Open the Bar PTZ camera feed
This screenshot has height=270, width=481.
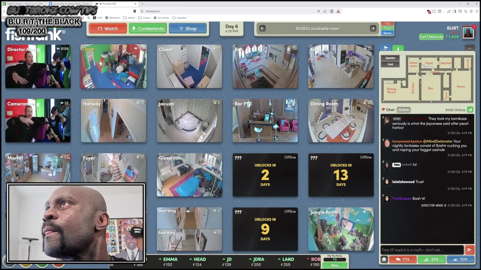pos(265,121)
